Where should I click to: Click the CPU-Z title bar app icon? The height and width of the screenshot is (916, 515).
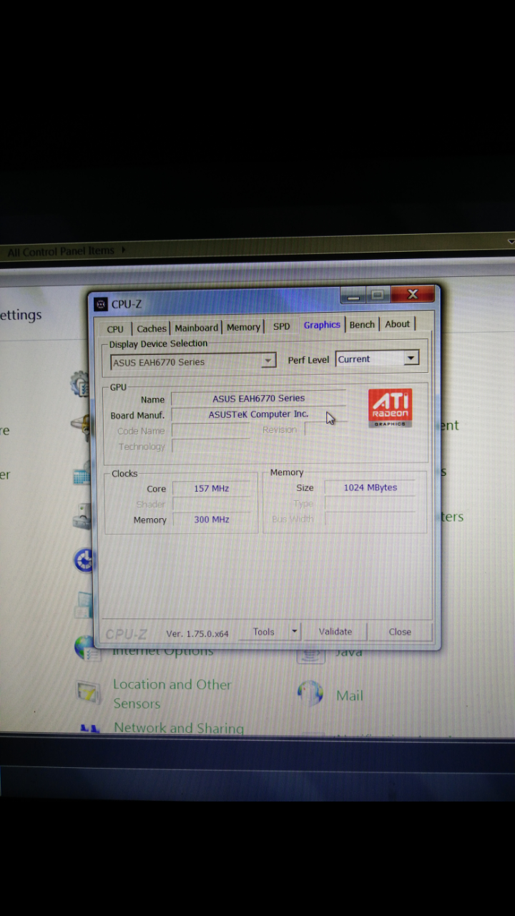coord(102,304)
